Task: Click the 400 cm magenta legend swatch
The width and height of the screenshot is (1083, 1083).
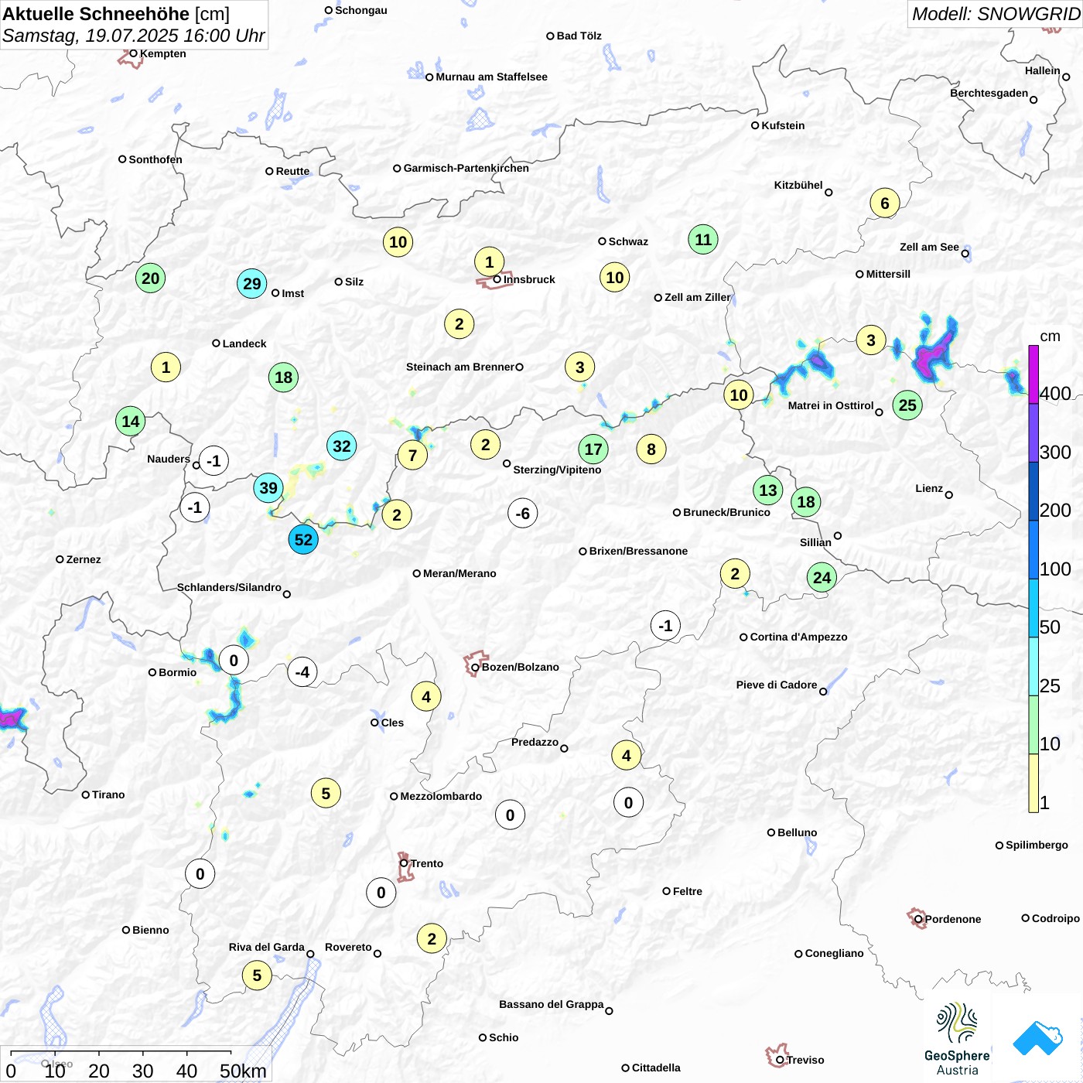Action: (1033, 374)
